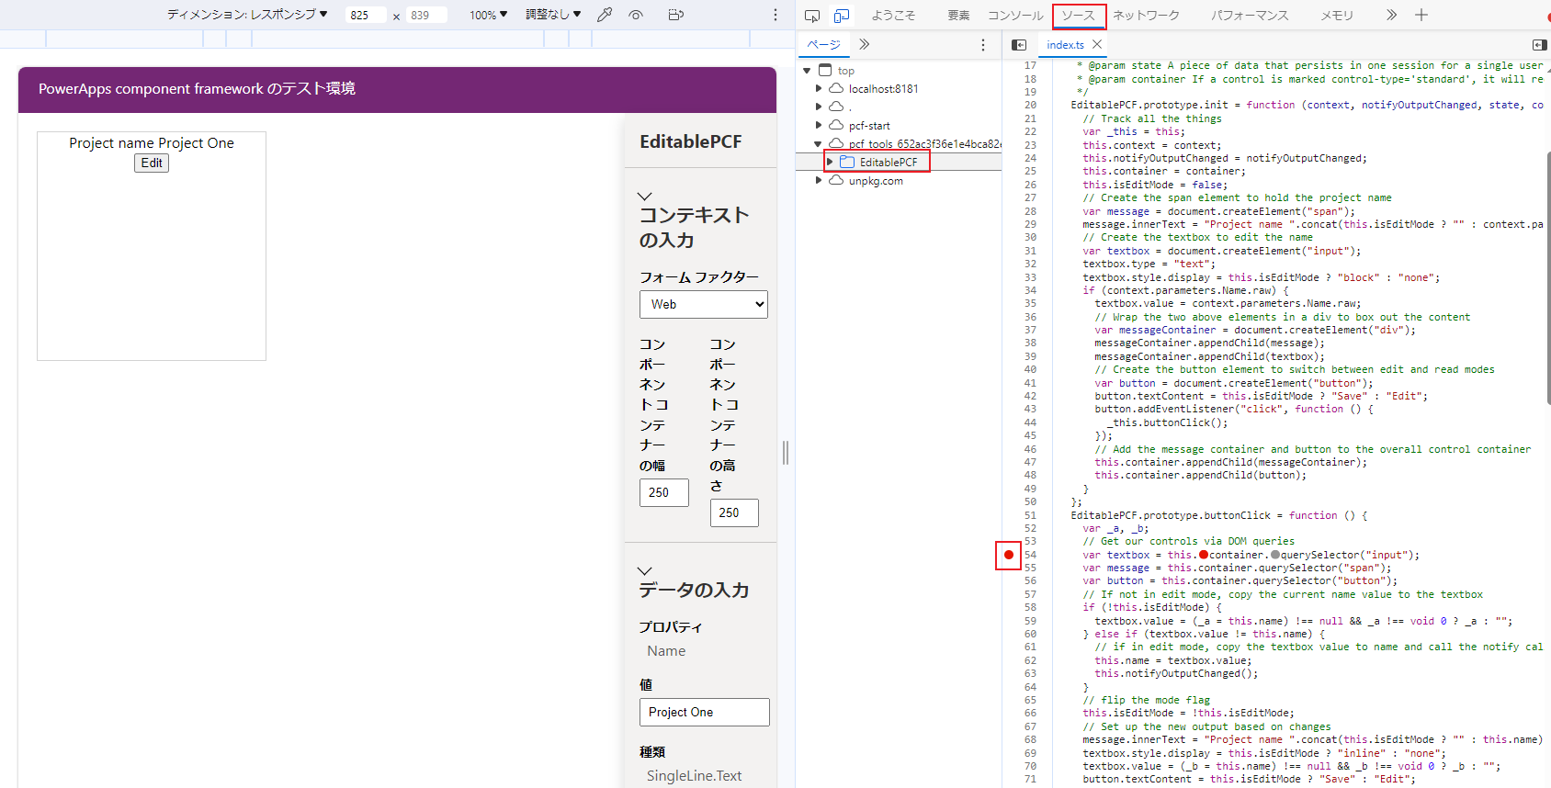
Task: Select the ソース tab
Action: (1079, 16)
